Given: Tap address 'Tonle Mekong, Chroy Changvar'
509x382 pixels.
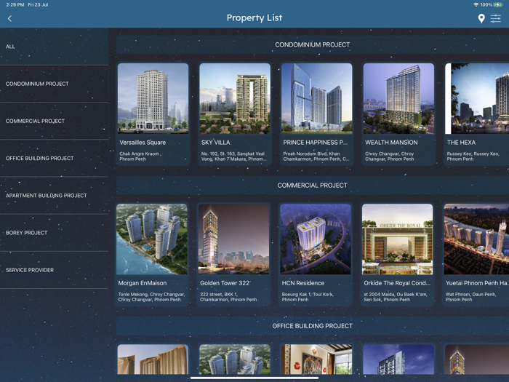Looking at the screenshot, I should pos(151,297).
